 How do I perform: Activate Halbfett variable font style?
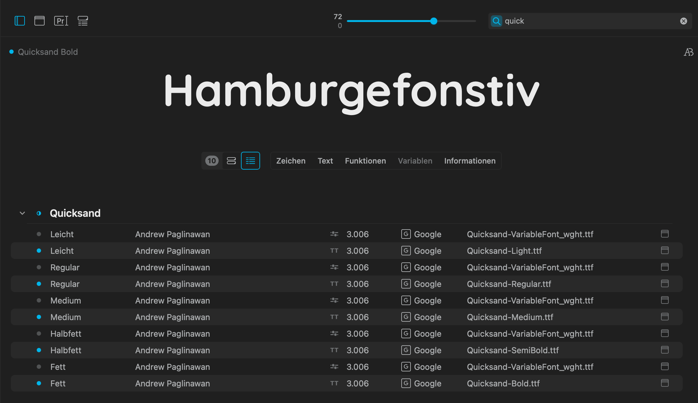point(39,333)
